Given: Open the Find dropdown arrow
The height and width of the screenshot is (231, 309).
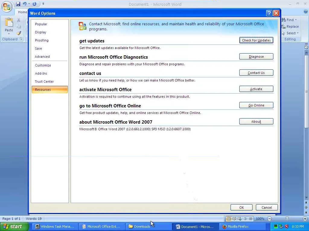Looking at the screenshot, I should [296, 20].
